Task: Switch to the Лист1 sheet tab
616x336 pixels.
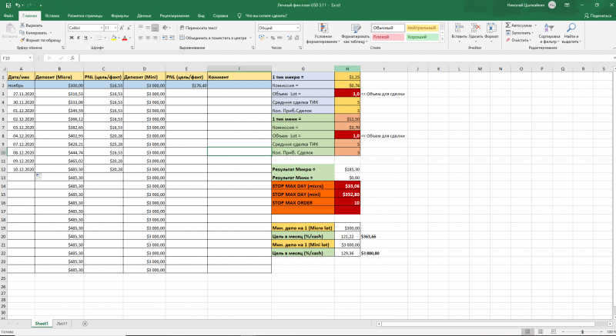Action: 62,324
